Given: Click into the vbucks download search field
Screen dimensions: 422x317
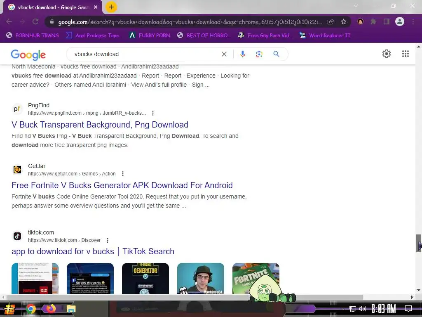Looking at the screenshot, I should point(145,54).
